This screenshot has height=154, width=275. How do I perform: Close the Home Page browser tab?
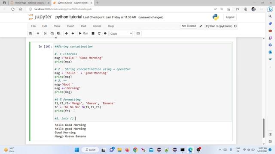(49, 3)
